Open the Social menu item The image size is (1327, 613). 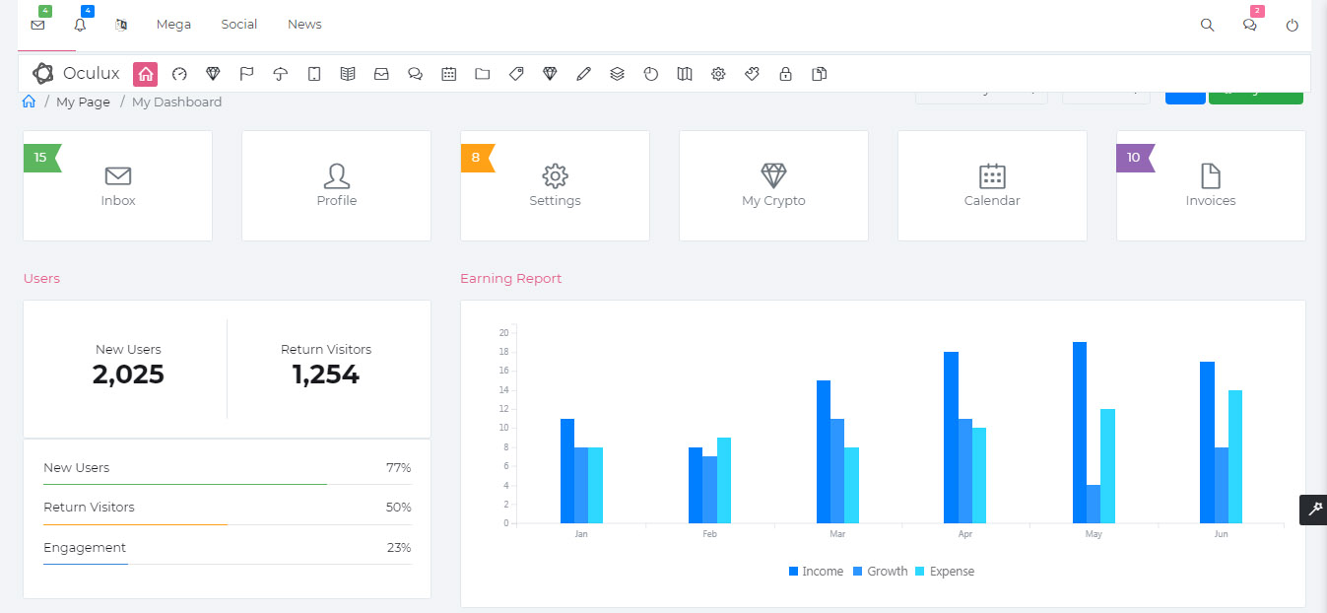(239, 25)
